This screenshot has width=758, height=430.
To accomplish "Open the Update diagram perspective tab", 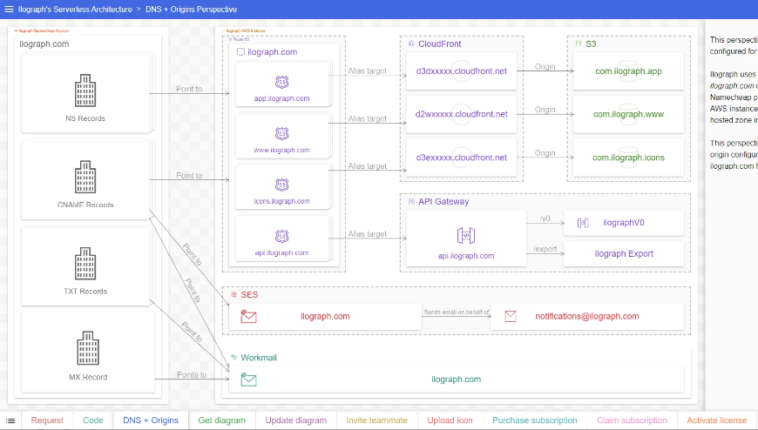I will (296, 420).
